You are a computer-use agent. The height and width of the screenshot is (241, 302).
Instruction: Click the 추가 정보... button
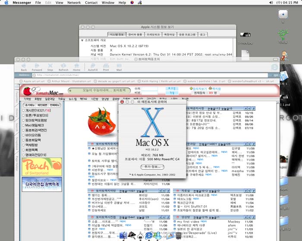(x=152, y=167)
